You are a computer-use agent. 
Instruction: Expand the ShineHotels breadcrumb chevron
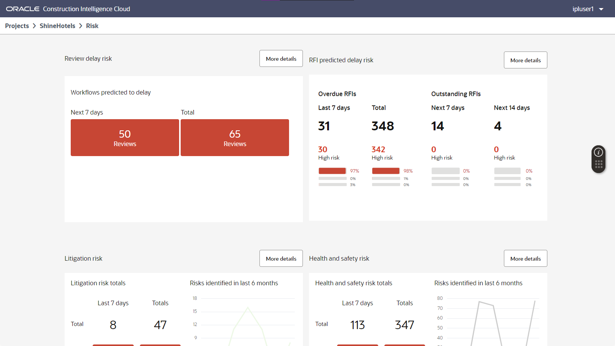point(81,26)
